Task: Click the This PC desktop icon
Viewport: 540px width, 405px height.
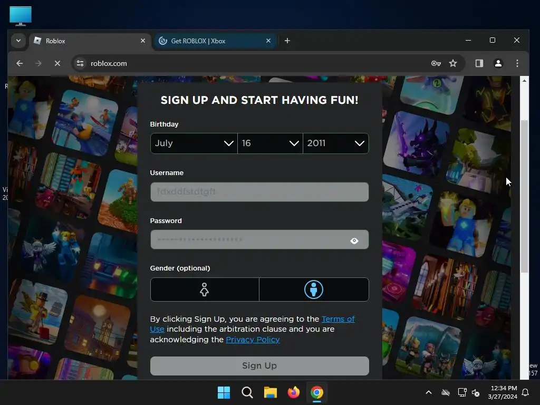Action: pyautogui.click(x=21, y=16)
